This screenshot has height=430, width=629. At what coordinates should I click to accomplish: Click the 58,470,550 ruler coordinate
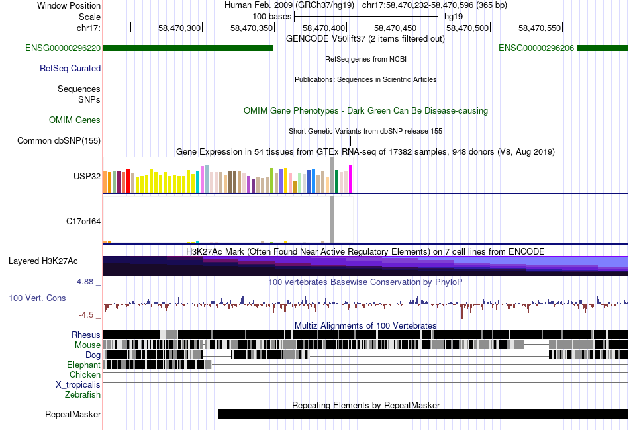(x=540, y=28)
